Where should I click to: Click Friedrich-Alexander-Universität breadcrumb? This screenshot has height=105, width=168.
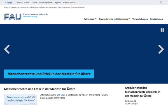[16, 7]
